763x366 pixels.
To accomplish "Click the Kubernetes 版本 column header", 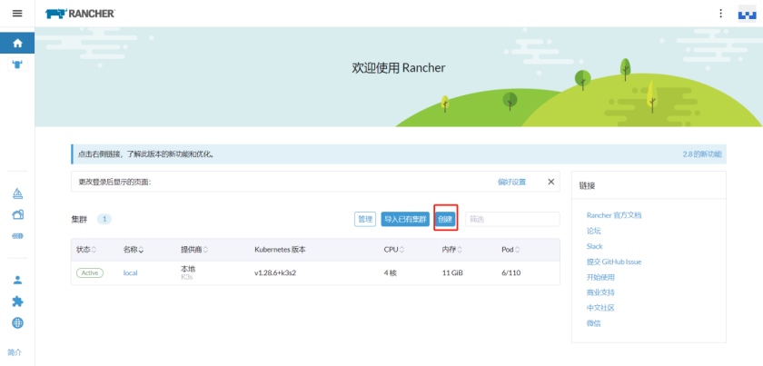I will point(281,250).
